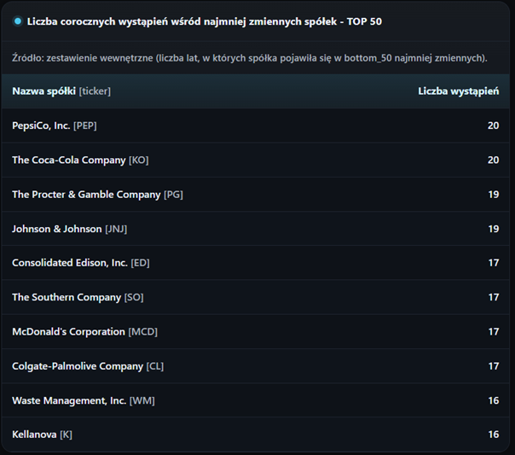Click the [PG] ticker label
Image resolution: width=515 pixels, height=455 pixels.
coord(173,195)
